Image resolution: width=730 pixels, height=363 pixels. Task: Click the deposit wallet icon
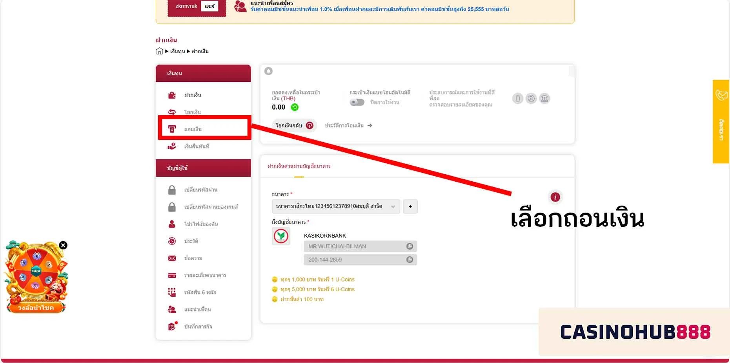172,95
